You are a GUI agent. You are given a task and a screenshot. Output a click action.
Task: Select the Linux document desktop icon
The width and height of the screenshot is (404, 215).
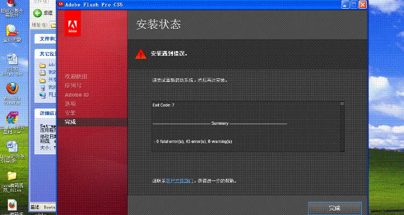[12, 152]
